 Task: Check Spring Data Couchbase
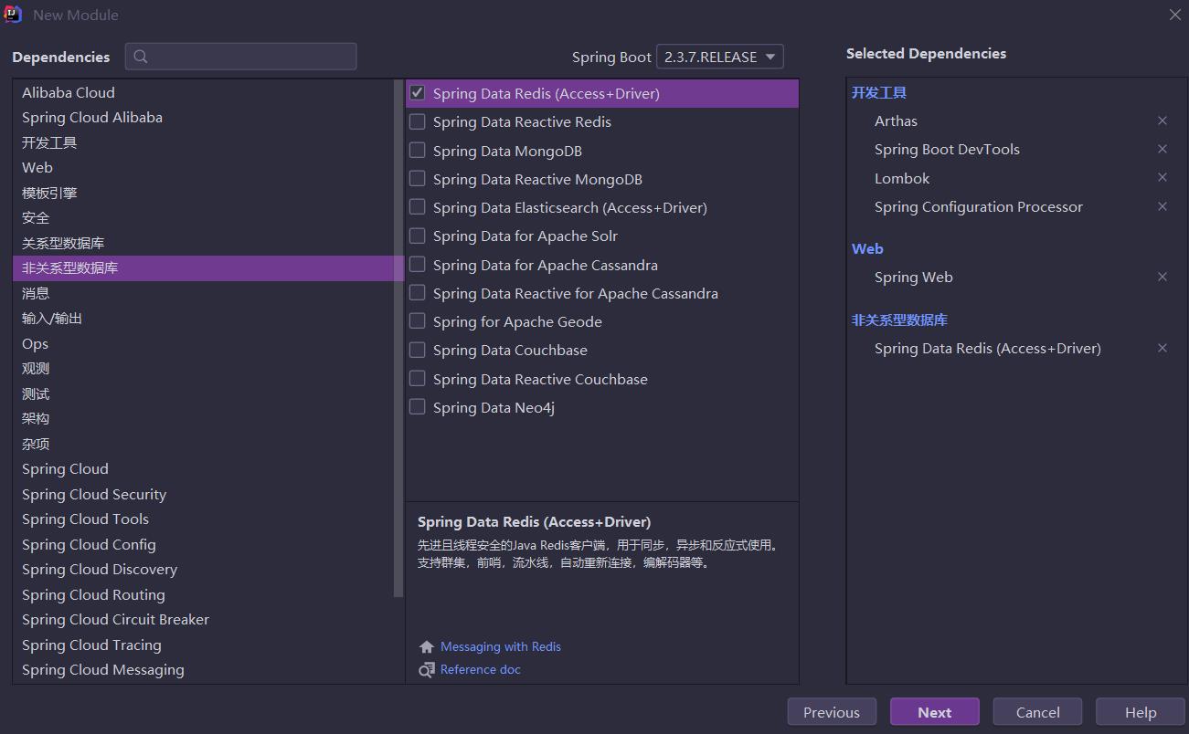pos(418,350)
